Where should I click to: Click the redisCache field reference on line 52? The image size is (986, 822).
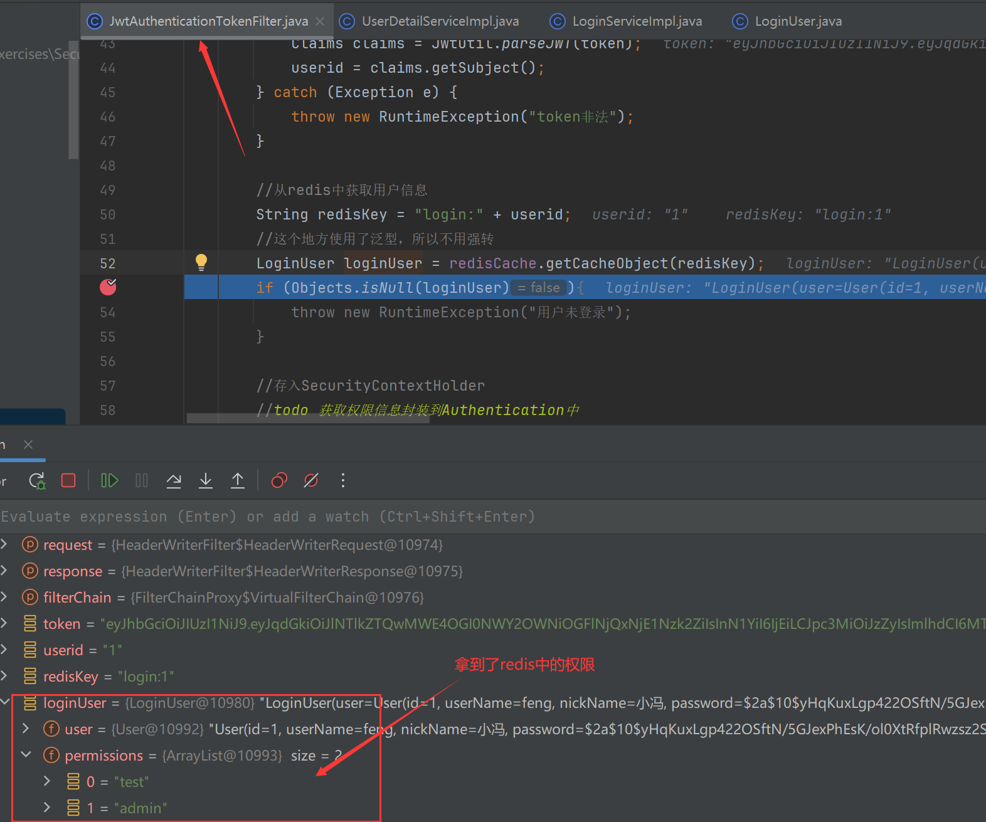[x=493, y=263]
